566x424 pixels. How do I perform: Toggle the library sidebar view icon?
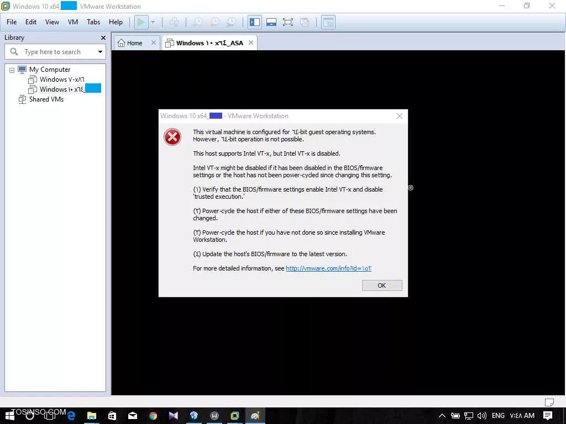point(254,22)
